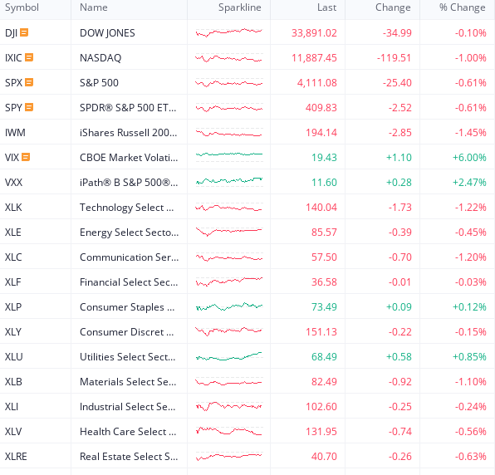Click the Technology Select name
The width and height of the screenshot is (495, 475).
126,208
